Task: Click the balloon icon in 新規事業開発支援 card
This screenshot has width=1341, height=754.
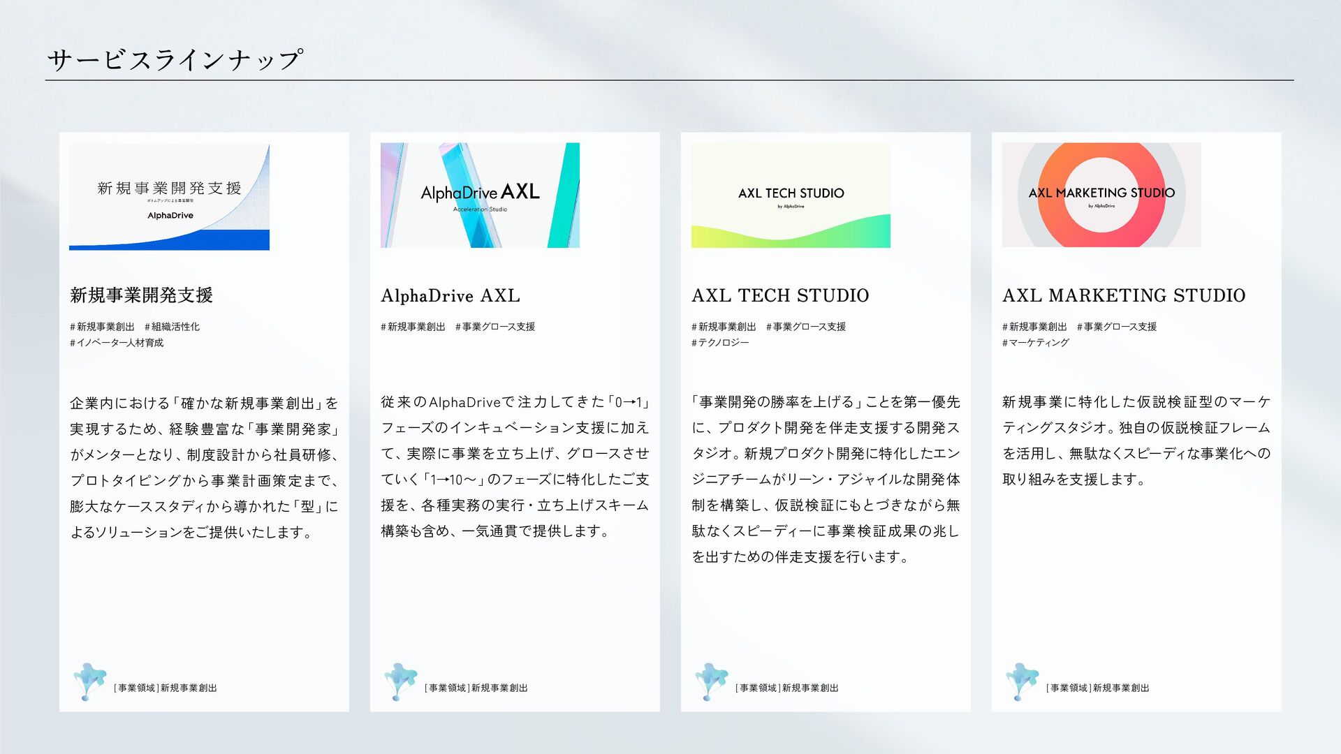Action: tap(89, 681)
